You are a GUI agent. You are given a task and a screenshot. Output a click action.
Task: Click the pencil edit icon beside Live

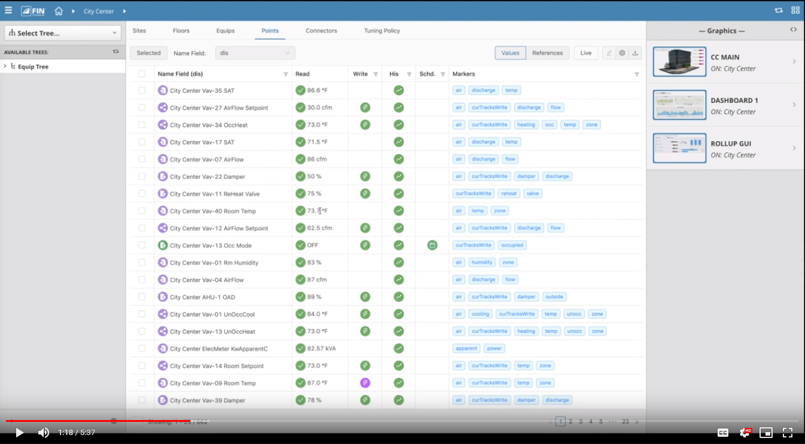point(609,53)
